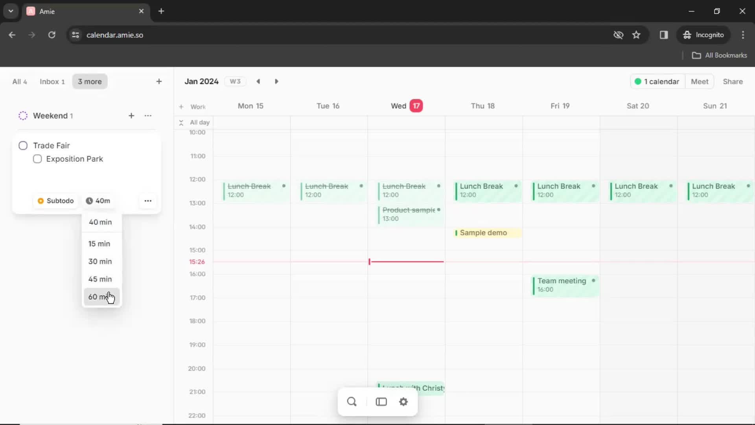The image size is (755, 425).
Task: Click the search icon in bottom toolbar
Action: (x=352, y=401)
